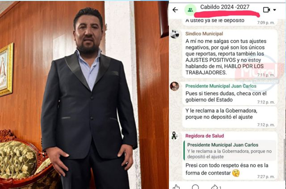Image resolution: width=286 pixels, height=189 pixels.
Task: Open the photo of the man in the suit
Action: (x=84, y=95)
